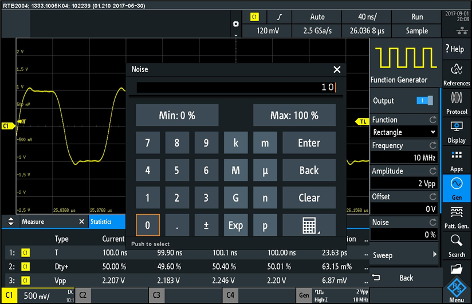
Task: Click the Search magnifier icon
Action: [457, 244]
